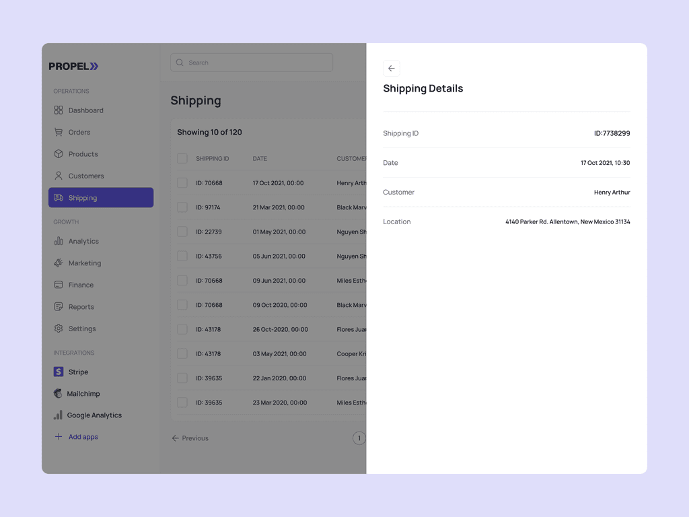
Task: Click the Mailchimp logo icon
Action: 58,393
